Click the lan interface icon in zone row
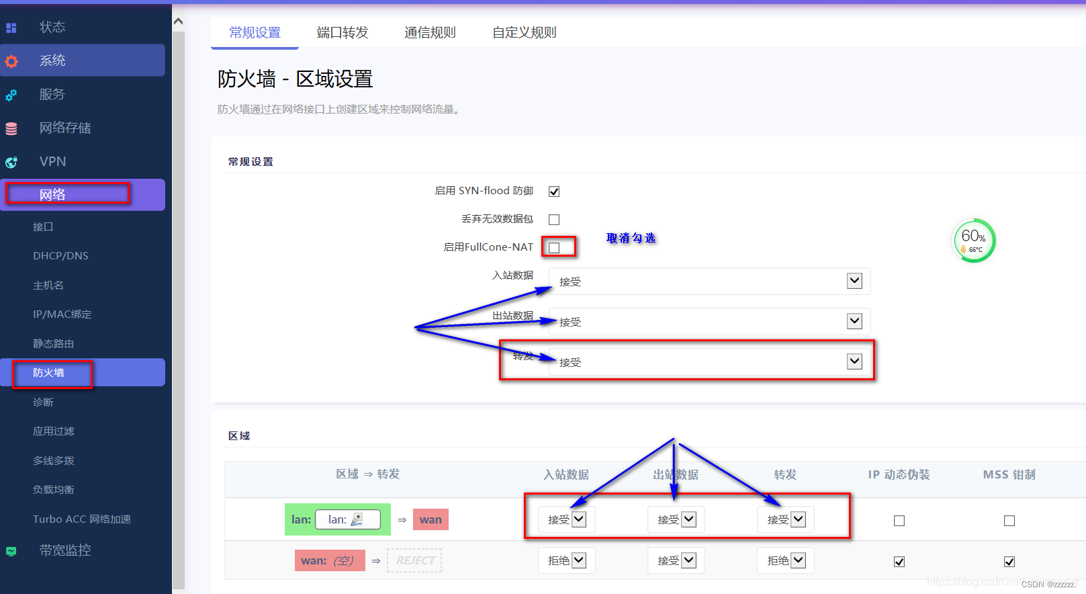 pos(357,519)
